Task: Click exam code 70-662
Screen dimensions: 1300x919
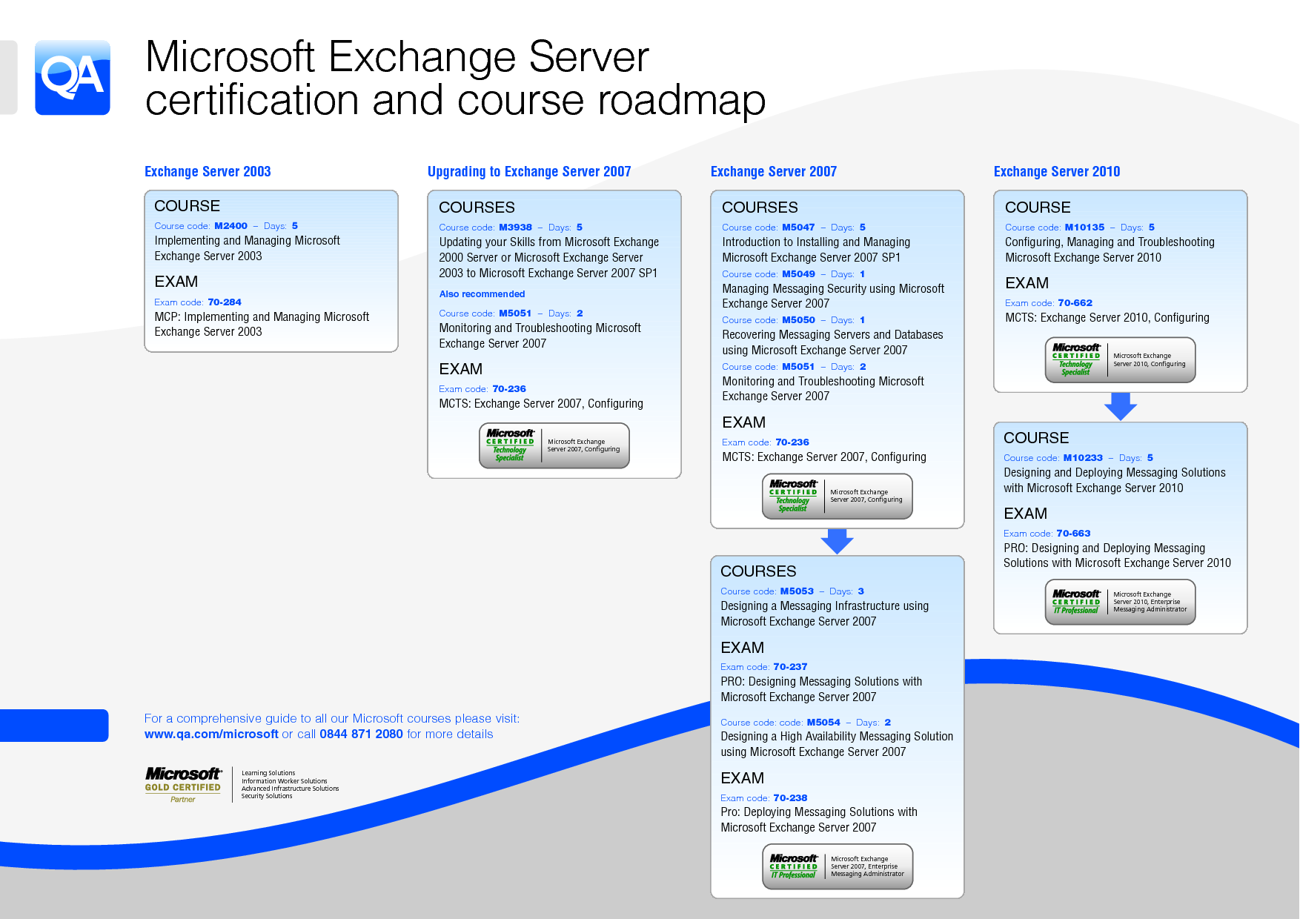Action: (x=1075, y=303)
